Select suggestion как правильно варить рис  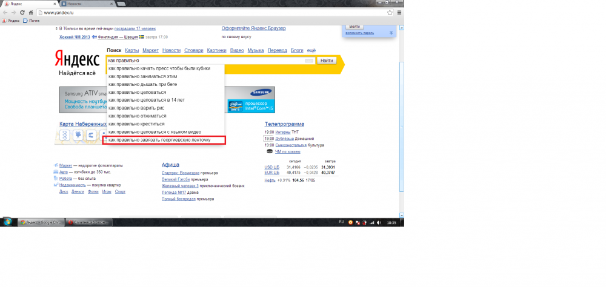tap(165, 108)
